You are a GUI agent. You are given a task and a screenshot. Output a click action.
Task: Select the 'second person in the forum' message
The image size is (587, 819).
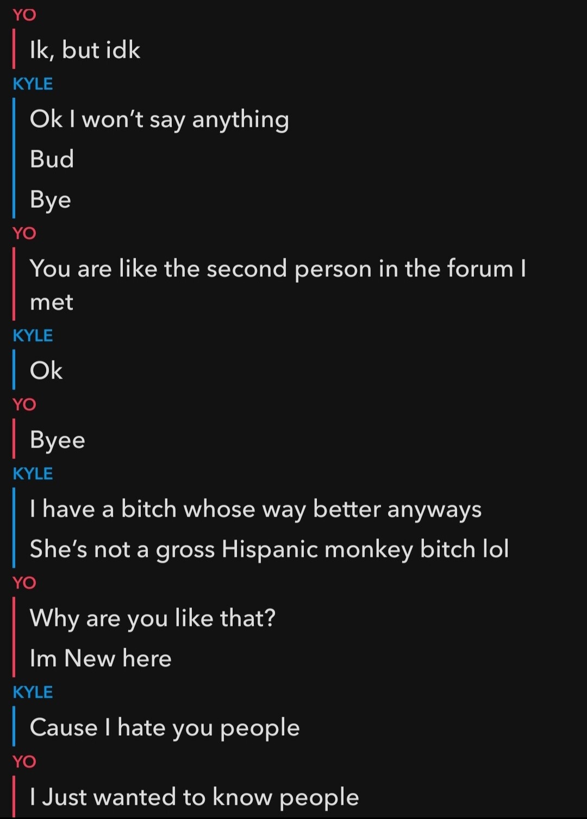(278, 285)
